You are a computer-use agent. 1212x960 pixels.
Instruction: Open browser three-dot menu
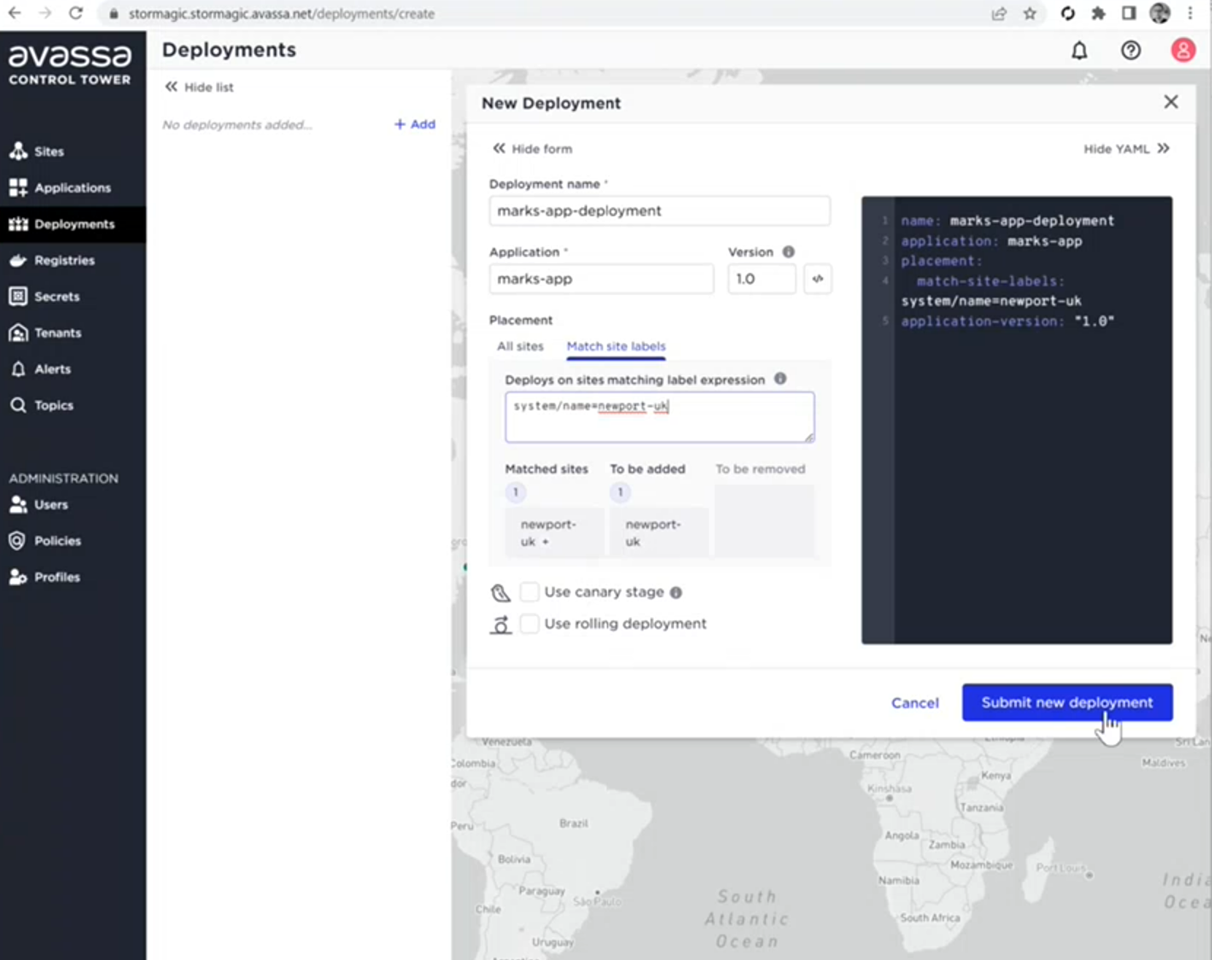tap(1190, 13)
